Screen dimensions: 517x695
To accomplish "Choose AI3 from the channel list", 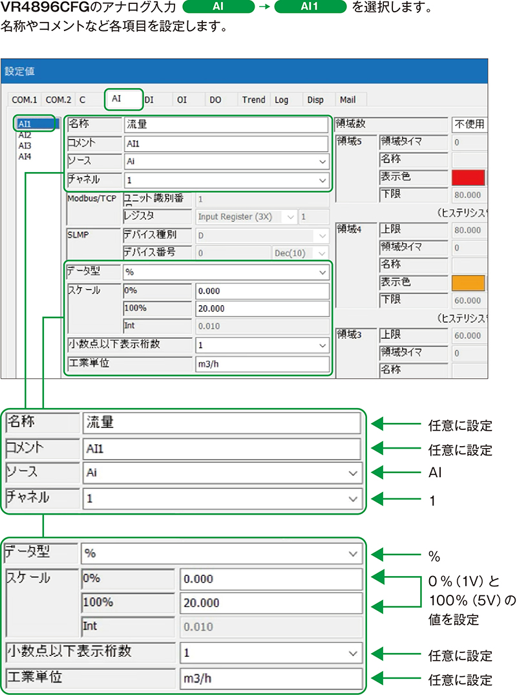I will click(x=25, y=145).
